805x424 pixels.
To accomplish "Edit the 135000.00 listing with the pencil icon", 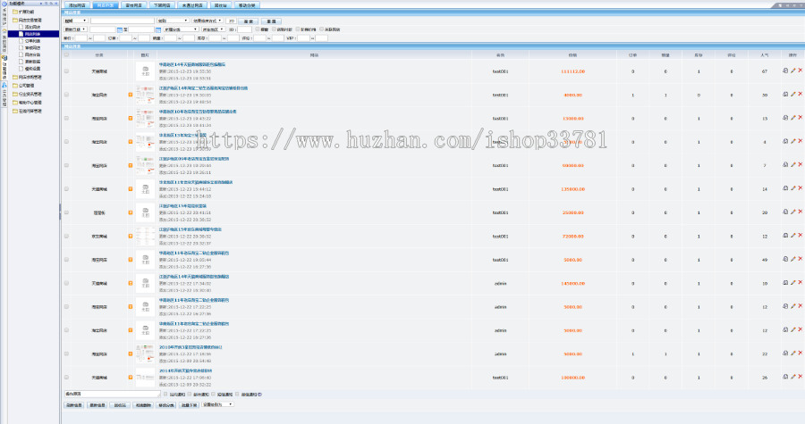I will [792, 188].
